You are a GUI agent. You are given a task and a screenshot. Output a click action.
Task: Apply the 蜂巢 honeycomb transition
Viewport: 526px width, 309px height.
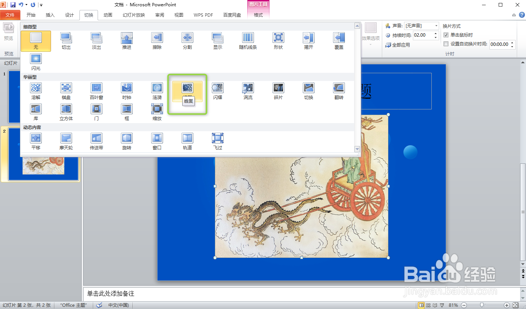pyautogui.click(x=187, y=91)
